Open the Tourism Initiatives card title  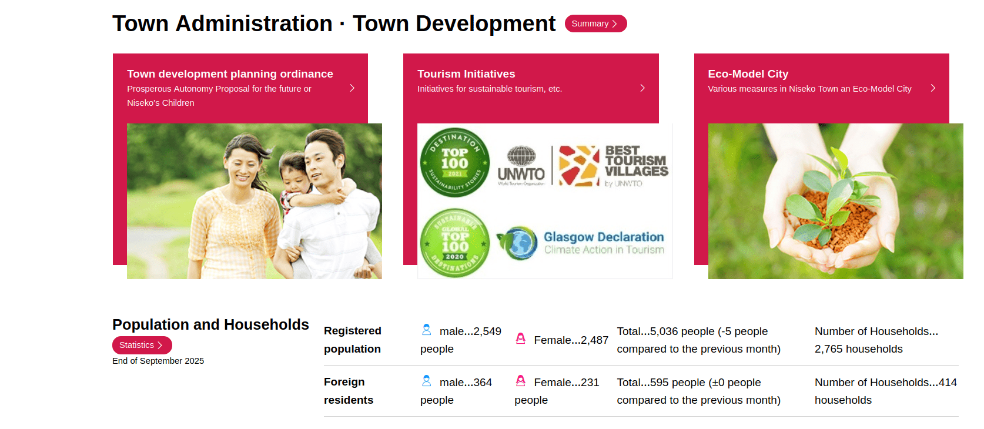[x=466, y=74]
